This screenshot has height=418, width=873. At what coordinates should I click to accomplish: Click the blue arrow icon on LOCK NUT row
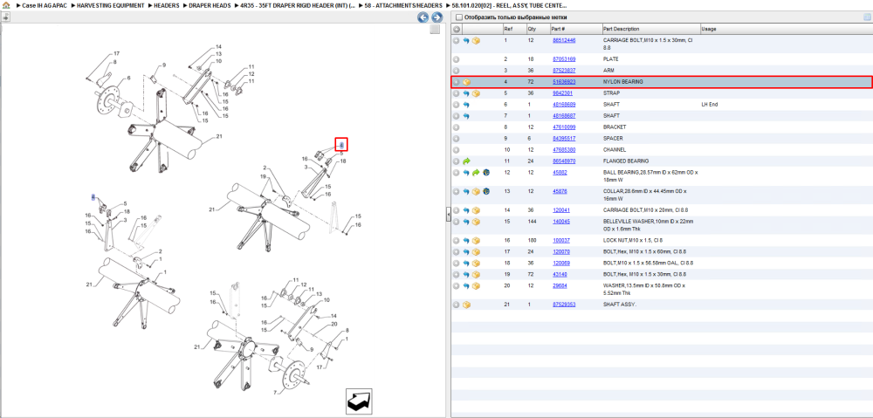tap(466, 241)
